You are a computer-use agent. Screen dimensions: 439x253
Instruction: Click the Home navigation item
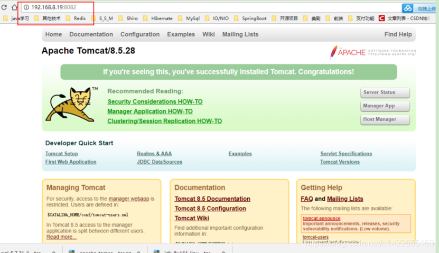53,34
